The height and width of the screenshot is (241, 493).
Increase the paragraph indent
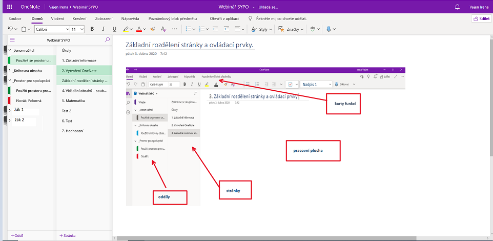[x=227, y=29]
